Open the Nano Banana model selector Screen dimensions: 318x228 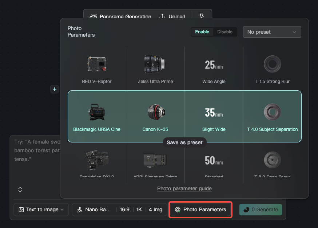click(x=94, y=210)
